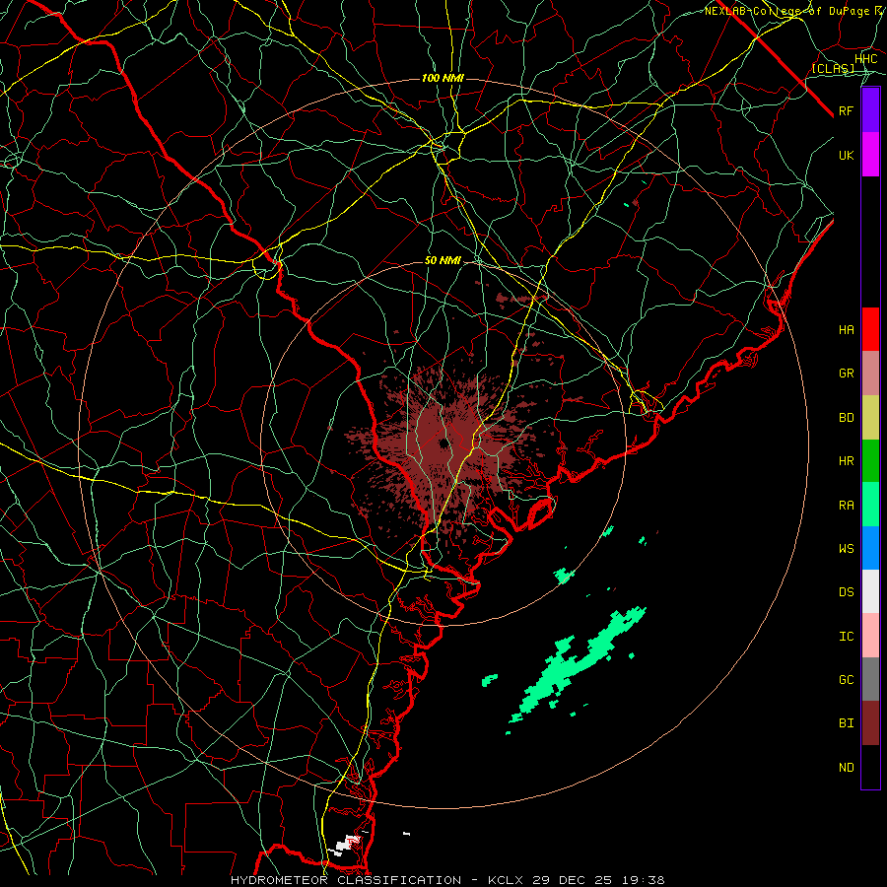
Task: Click the GR legend label
Action: click(846, 374)
